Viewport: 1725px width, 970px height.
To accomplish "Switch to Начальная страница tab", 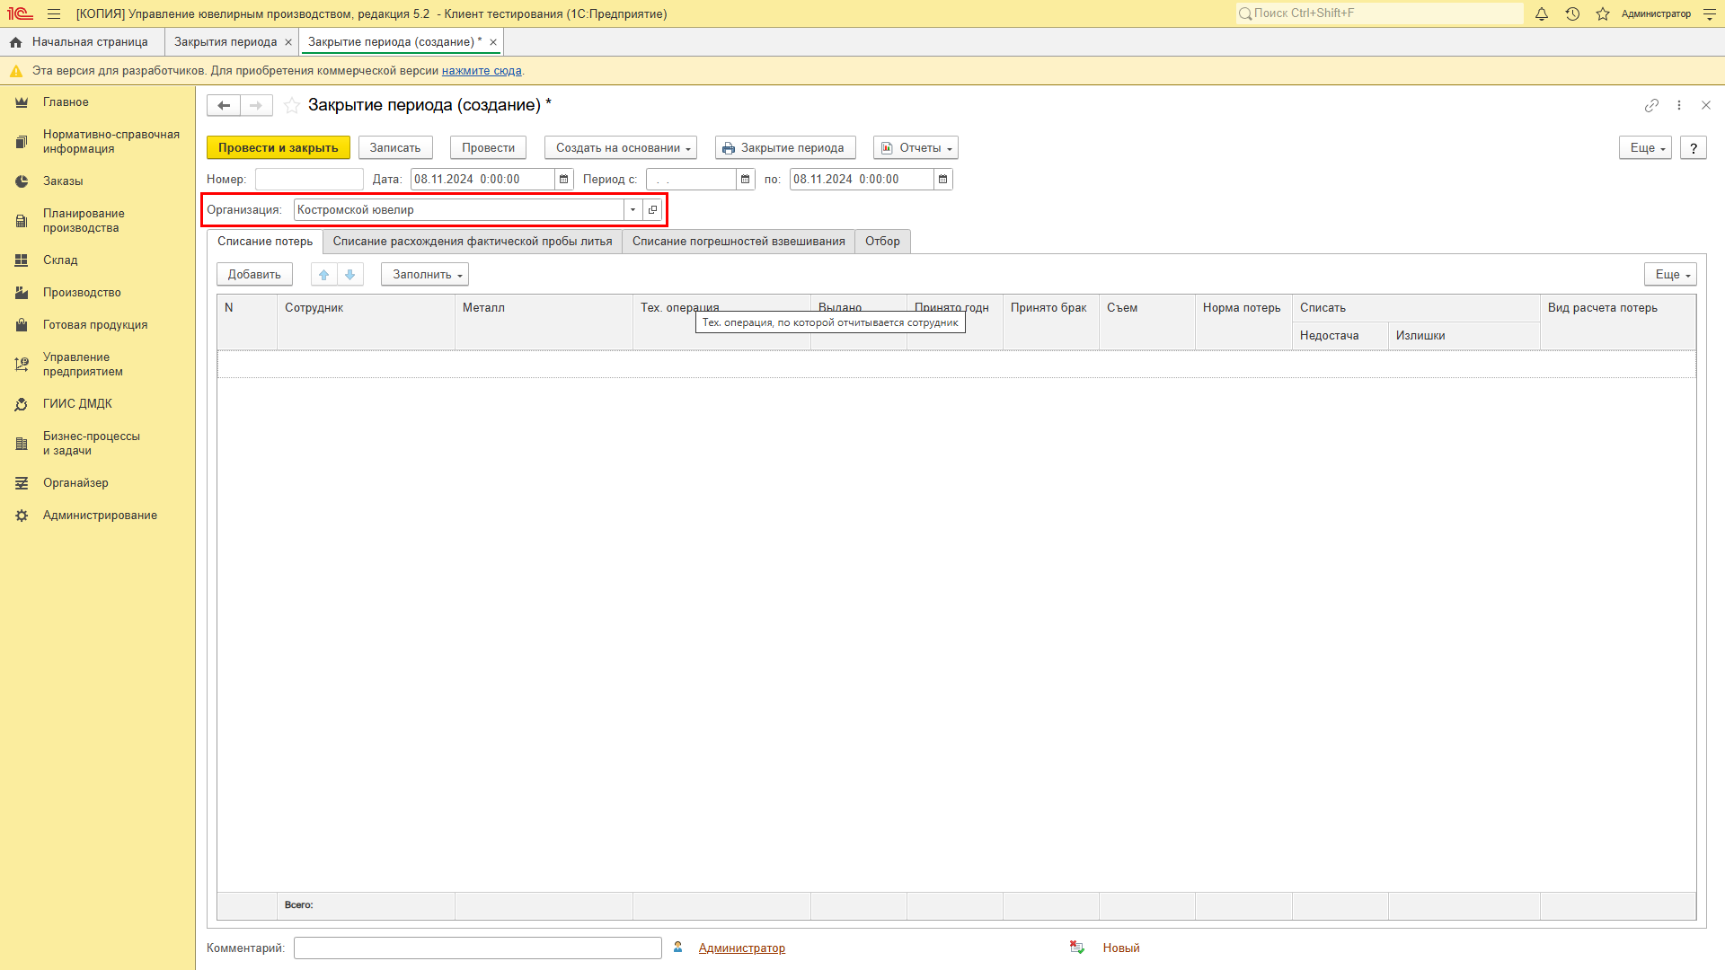I will click(x=90, y=42).
